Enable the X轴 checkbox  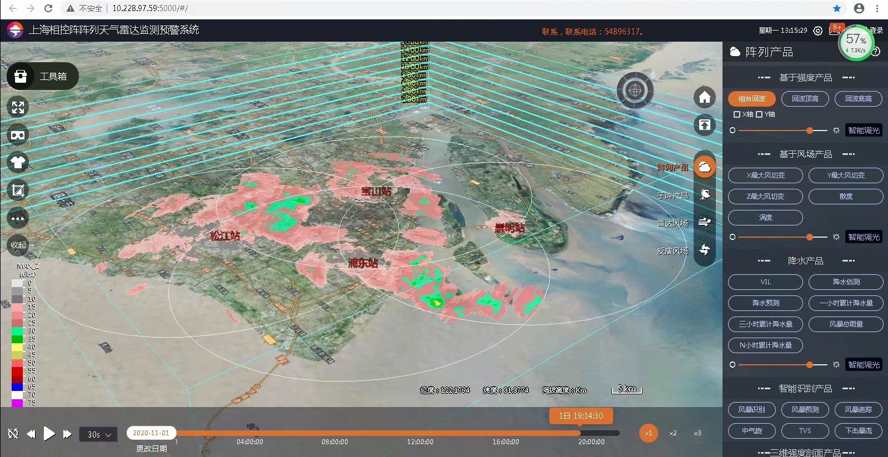[x=737, y=114]
